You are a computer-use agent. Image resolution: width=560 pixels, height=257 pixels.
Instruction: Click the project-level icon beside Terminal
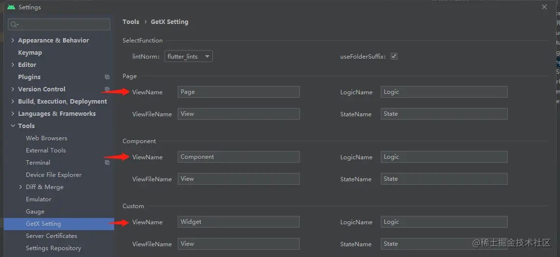click(x=107, y=162)
